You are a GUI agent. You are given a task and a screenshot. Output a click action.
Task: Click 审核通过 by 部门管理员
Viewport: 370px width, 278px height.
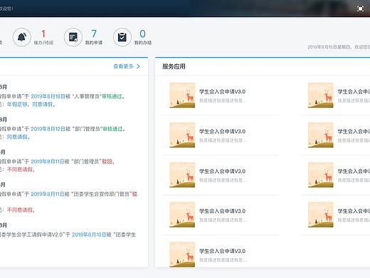pos(112,129)
